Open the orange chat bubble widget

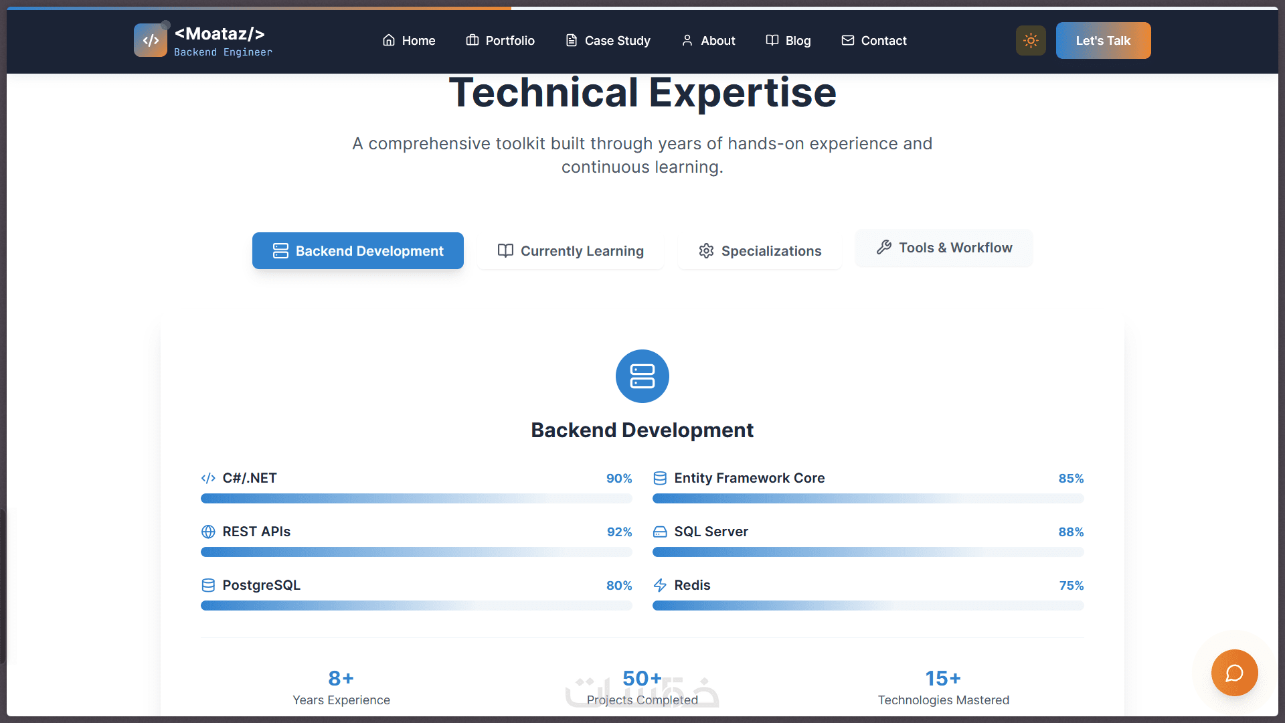(1234, 672)
